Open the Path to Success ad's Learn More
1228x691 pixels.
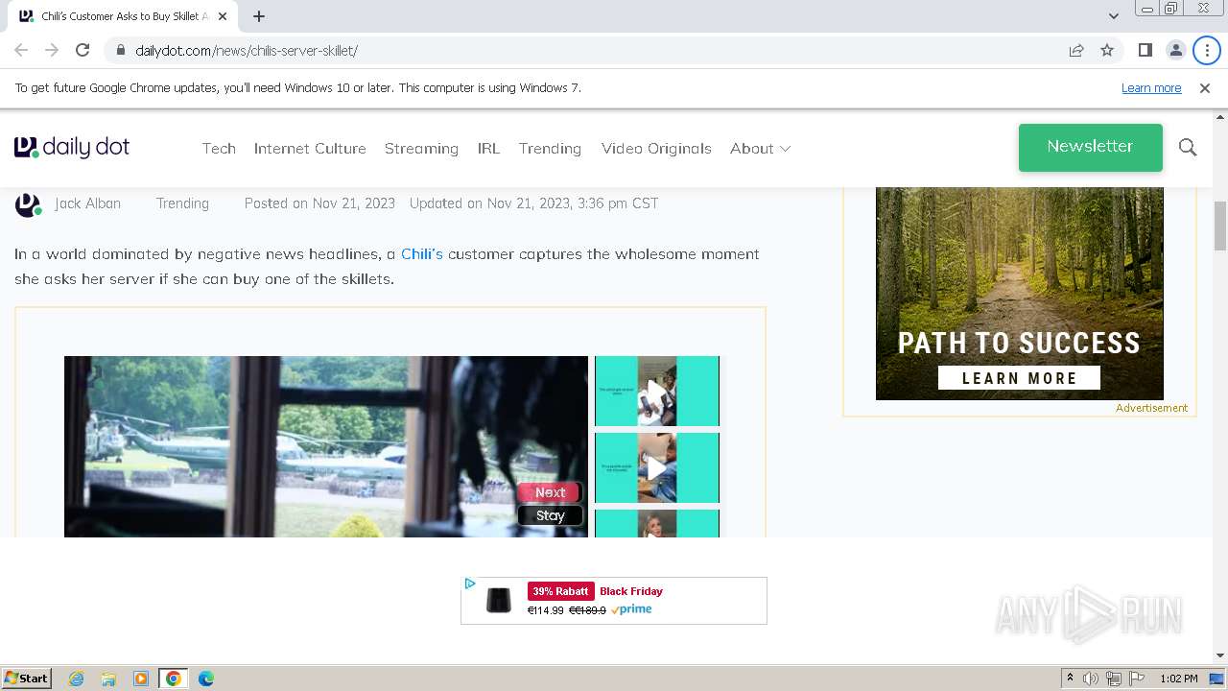point(1019,378)
